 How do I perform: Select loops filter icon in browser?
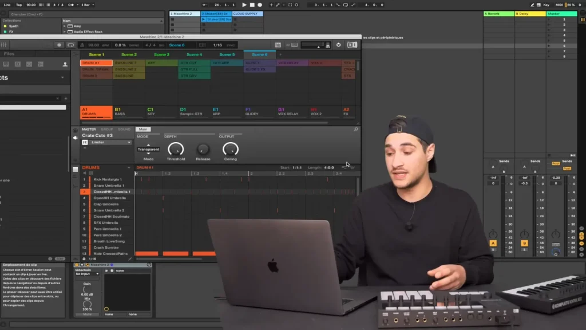click(29, 64)
